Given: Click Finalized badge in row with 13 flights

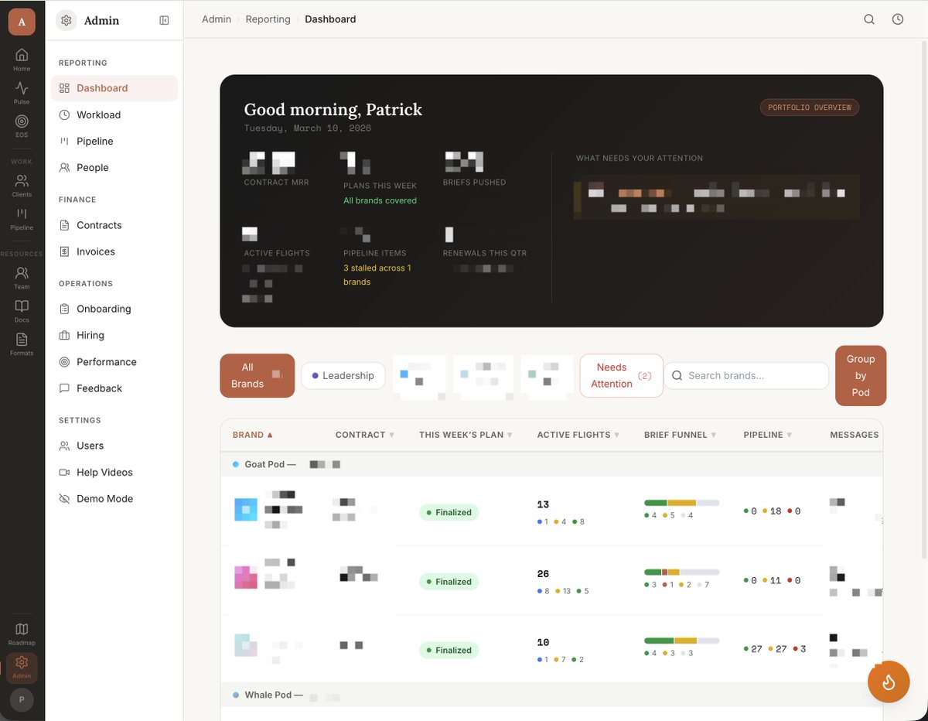Looking at the screenshot, I should [449, 512].
